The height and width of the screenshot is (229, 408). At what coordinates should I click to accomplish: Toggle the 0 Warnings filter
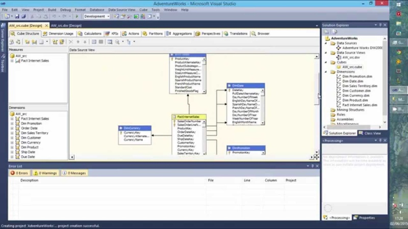click(x=45, y=173)
